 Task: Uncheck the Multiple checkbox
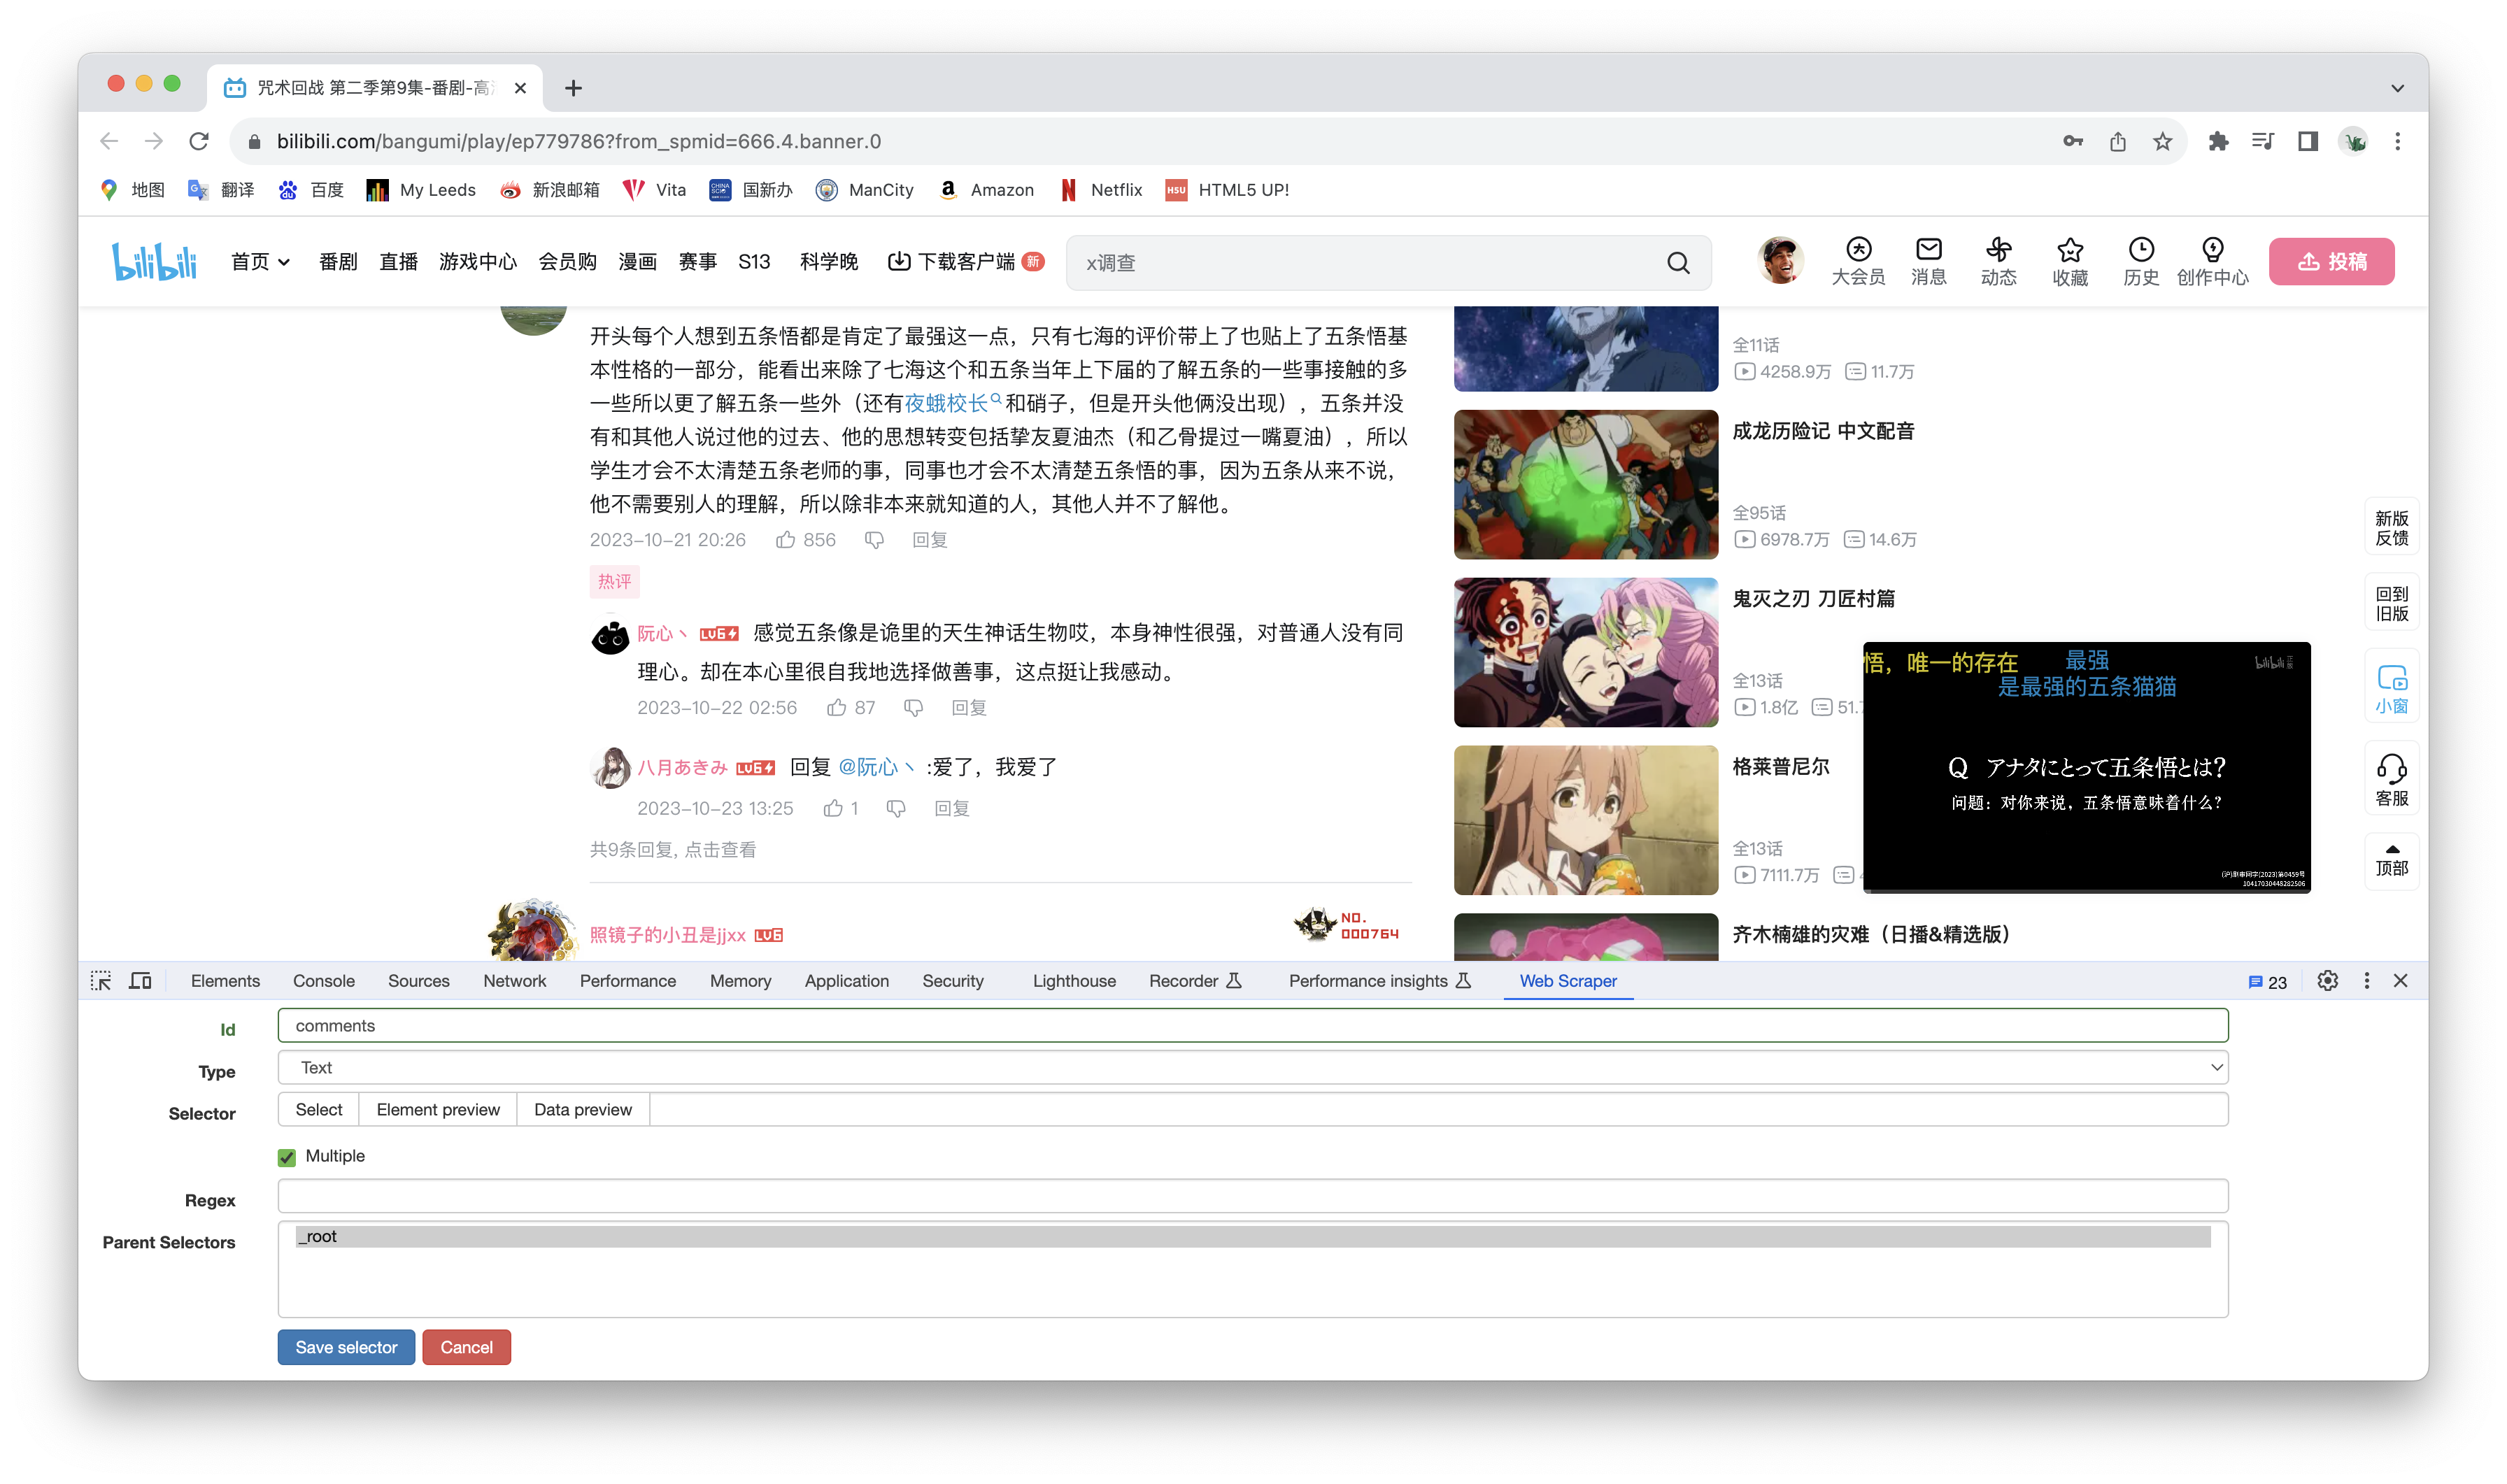tap(287, 1157)
